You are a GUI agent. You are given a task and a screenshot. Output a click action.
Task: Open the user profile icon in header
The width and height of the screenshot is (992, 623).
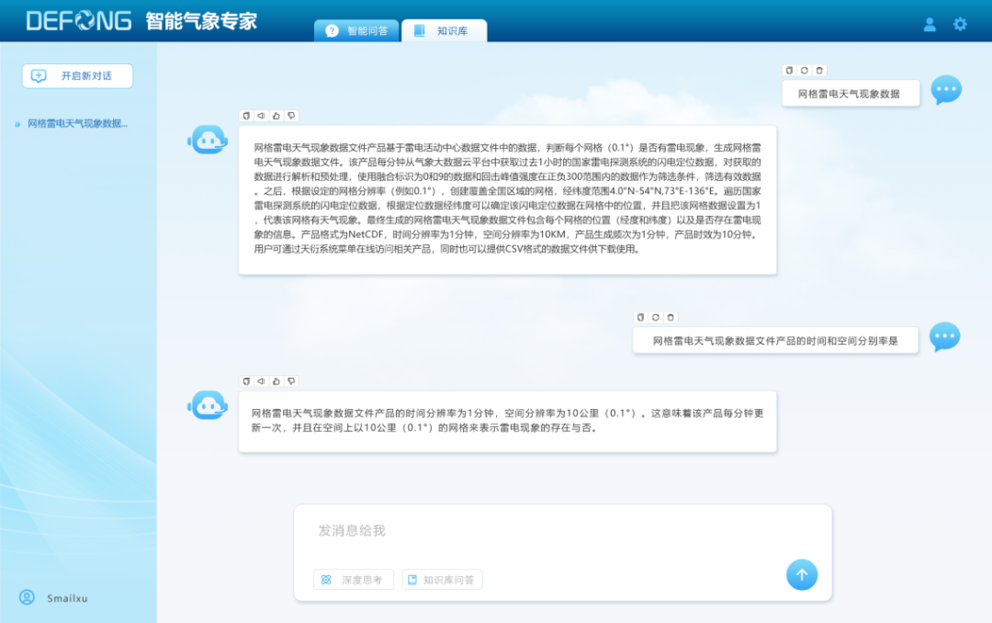point(930,25)
